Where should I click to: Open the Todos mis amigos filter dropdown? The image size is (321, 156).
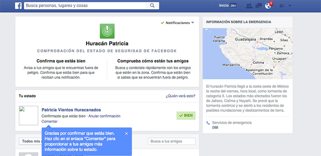click(x=30, y=141)
